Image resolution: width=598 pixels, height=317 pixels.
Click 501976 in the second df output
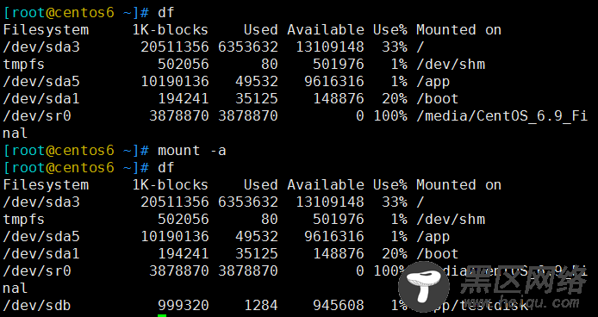(x=339, y=220)
